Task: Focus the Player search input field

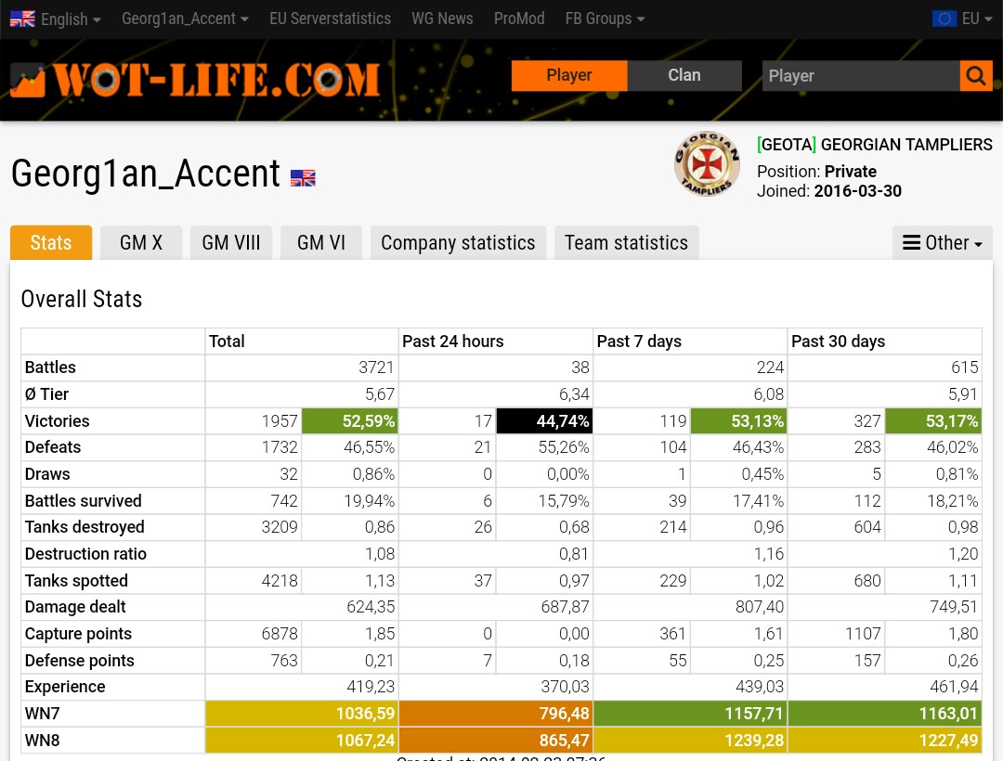Action: tap(861, 76)
